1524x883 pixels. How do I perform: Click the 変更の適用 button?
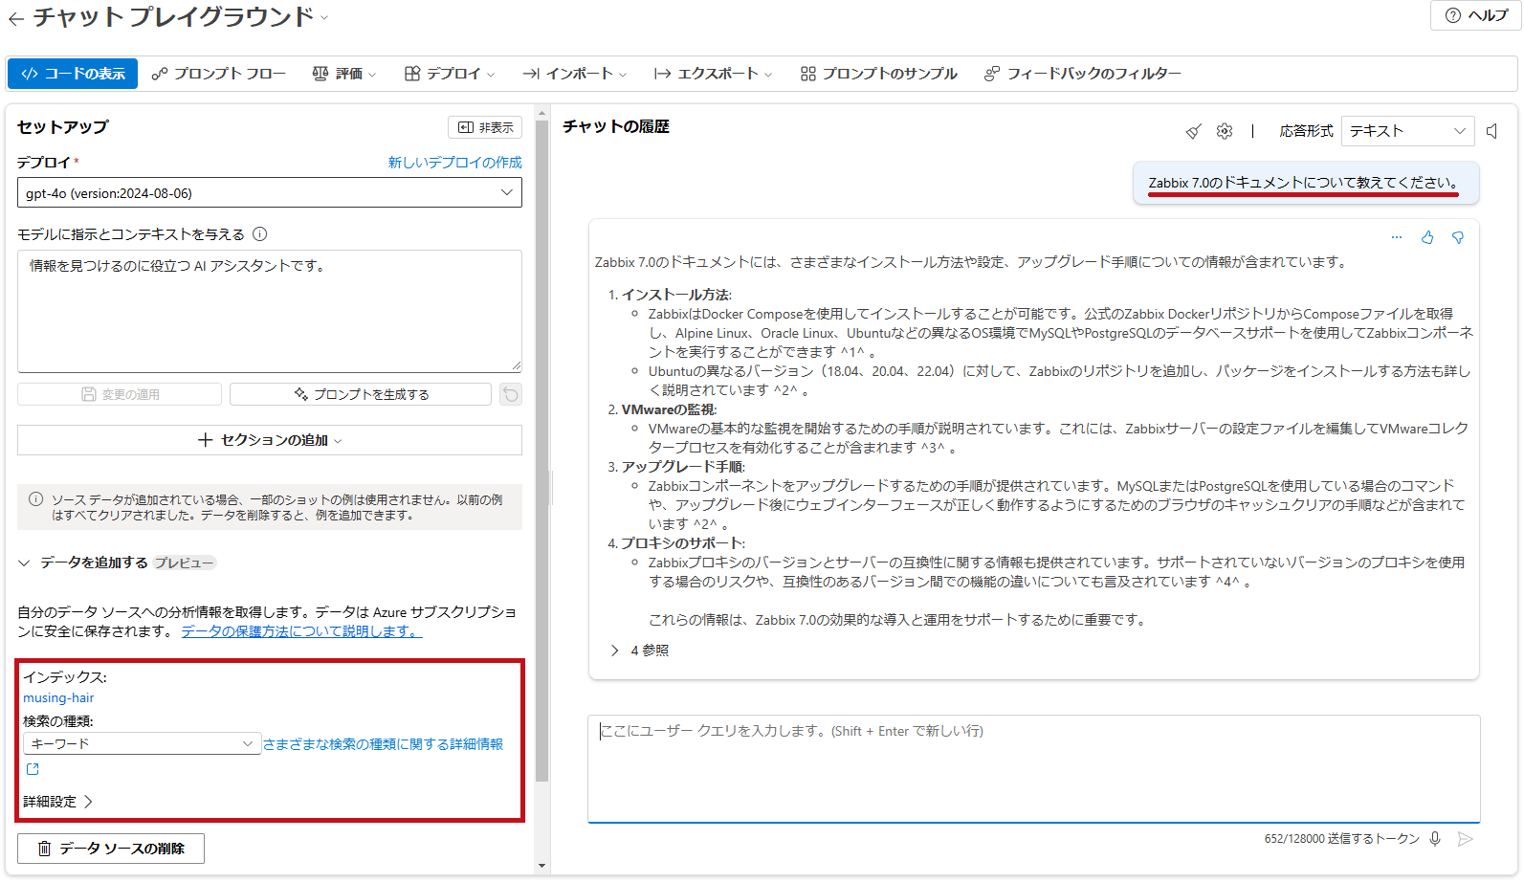click(x=120, y=394)
